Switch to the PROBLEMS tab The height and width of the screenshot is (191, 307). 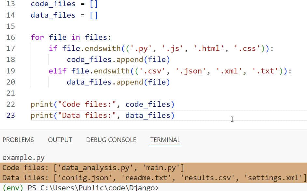tap(18, 140)
